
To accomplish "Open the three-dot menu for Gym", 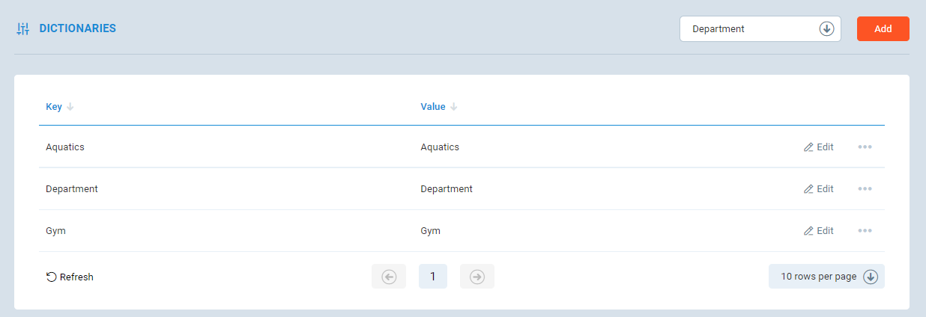I will click(865, 231).
